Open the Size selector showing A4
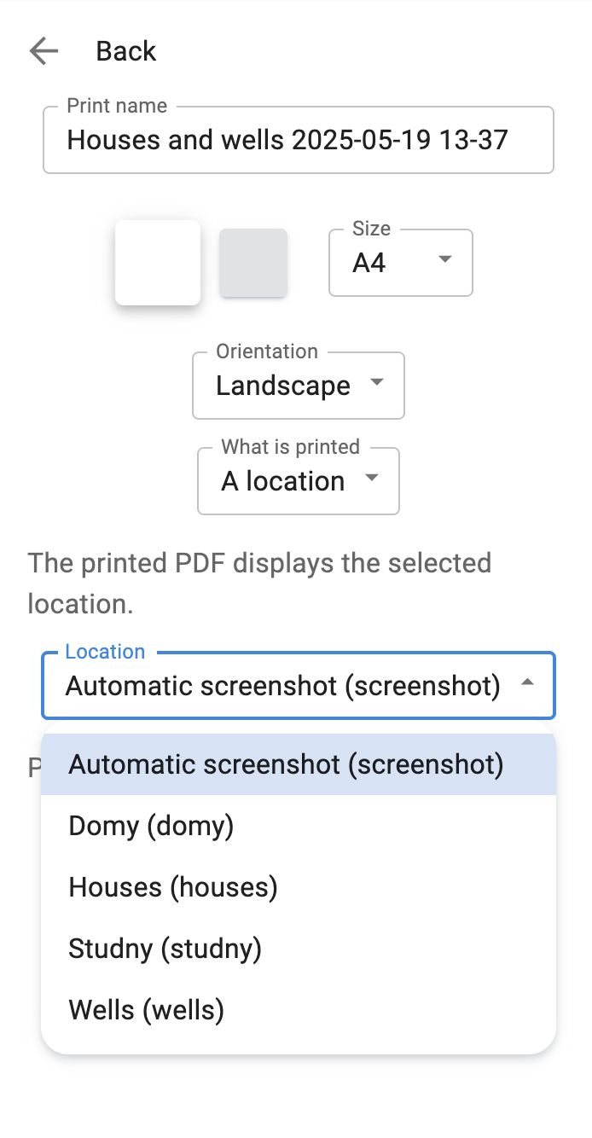The image size is (592, 1138). pos(400,262)
